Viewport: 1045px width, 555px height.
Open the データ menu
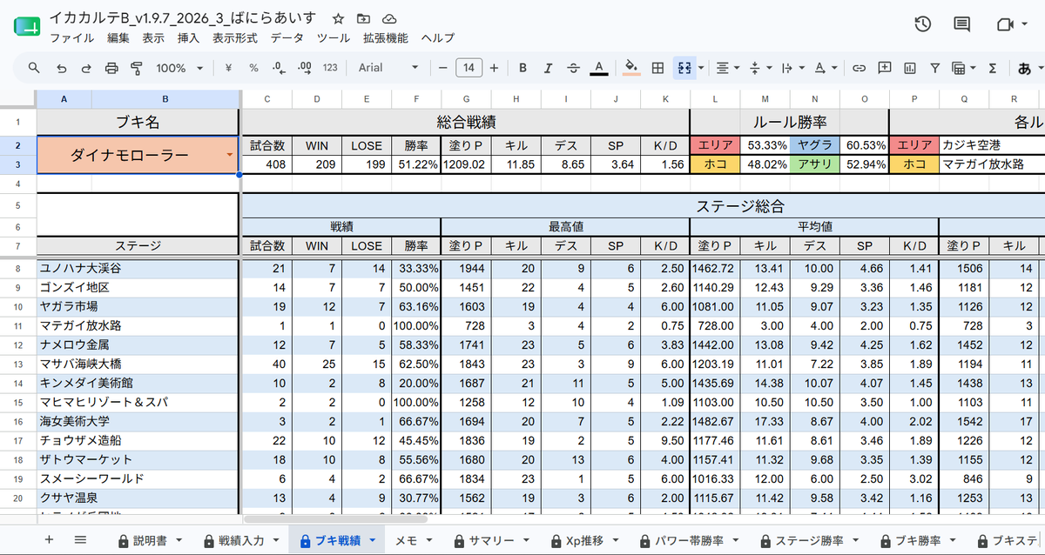[x=287, y=38]
